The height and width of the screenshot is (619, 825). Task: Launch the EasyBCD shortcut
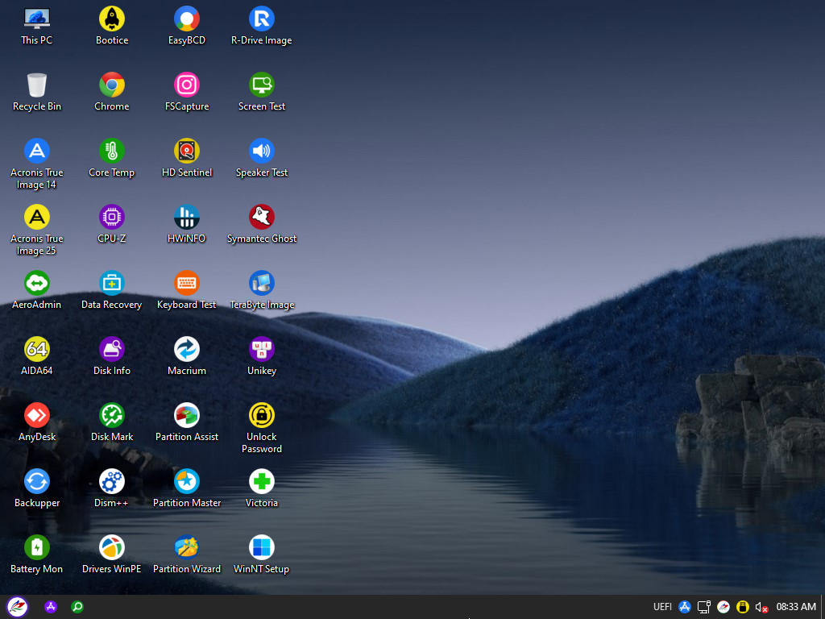[187, 19]
